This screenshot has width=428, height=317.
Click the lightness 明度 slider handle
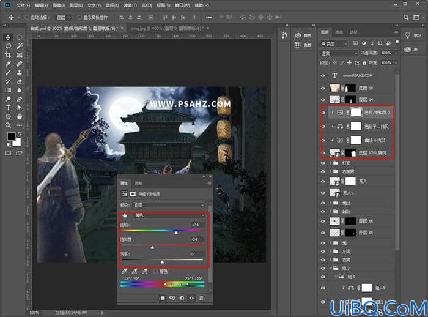(x=162, y=262)
